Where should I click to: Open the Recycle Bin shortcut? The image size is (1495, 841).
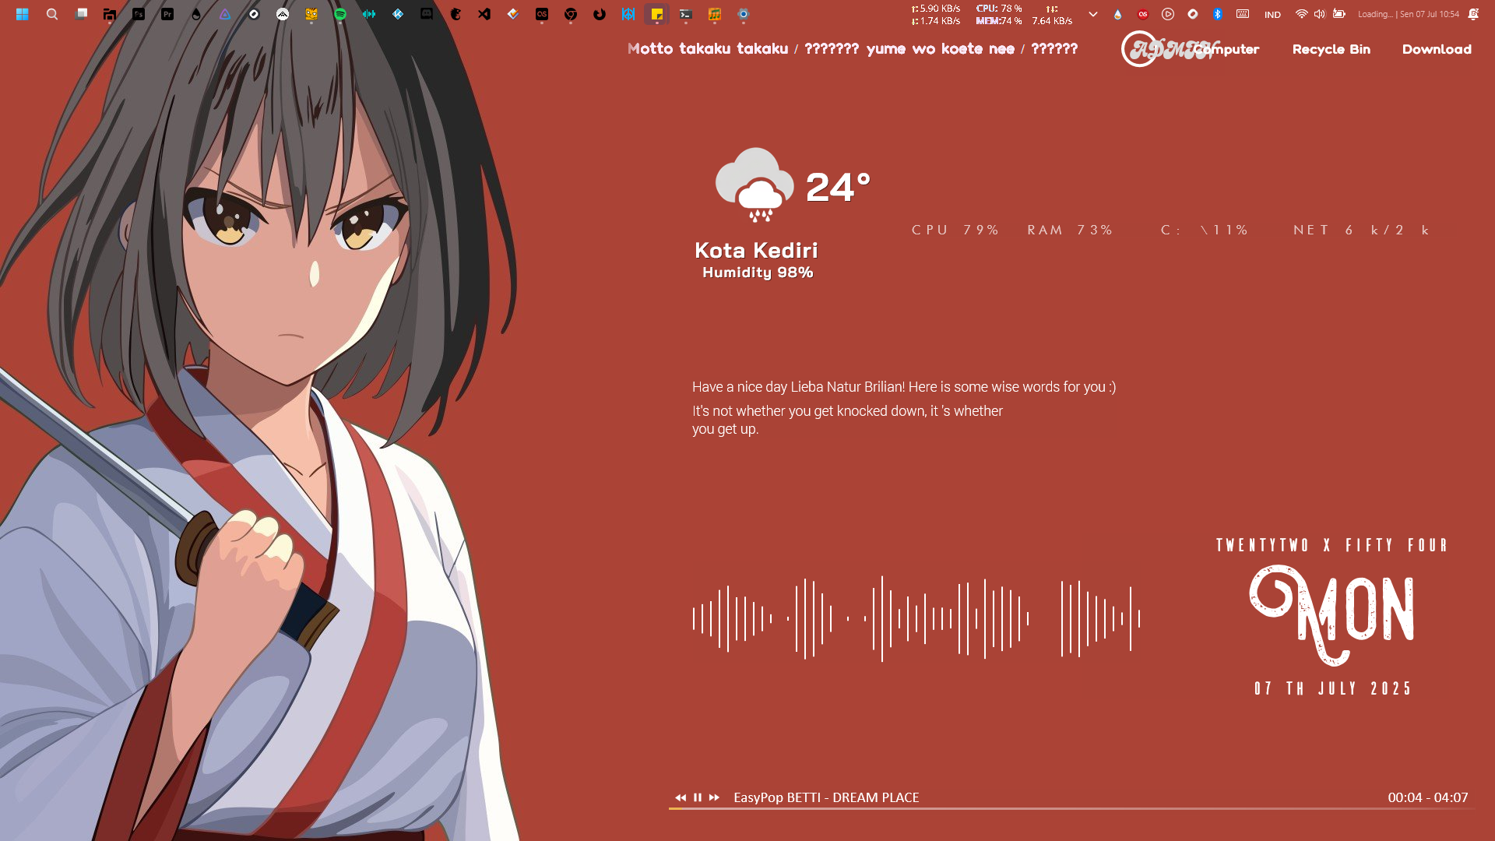pyautogui.click(x=1331, y=49)
